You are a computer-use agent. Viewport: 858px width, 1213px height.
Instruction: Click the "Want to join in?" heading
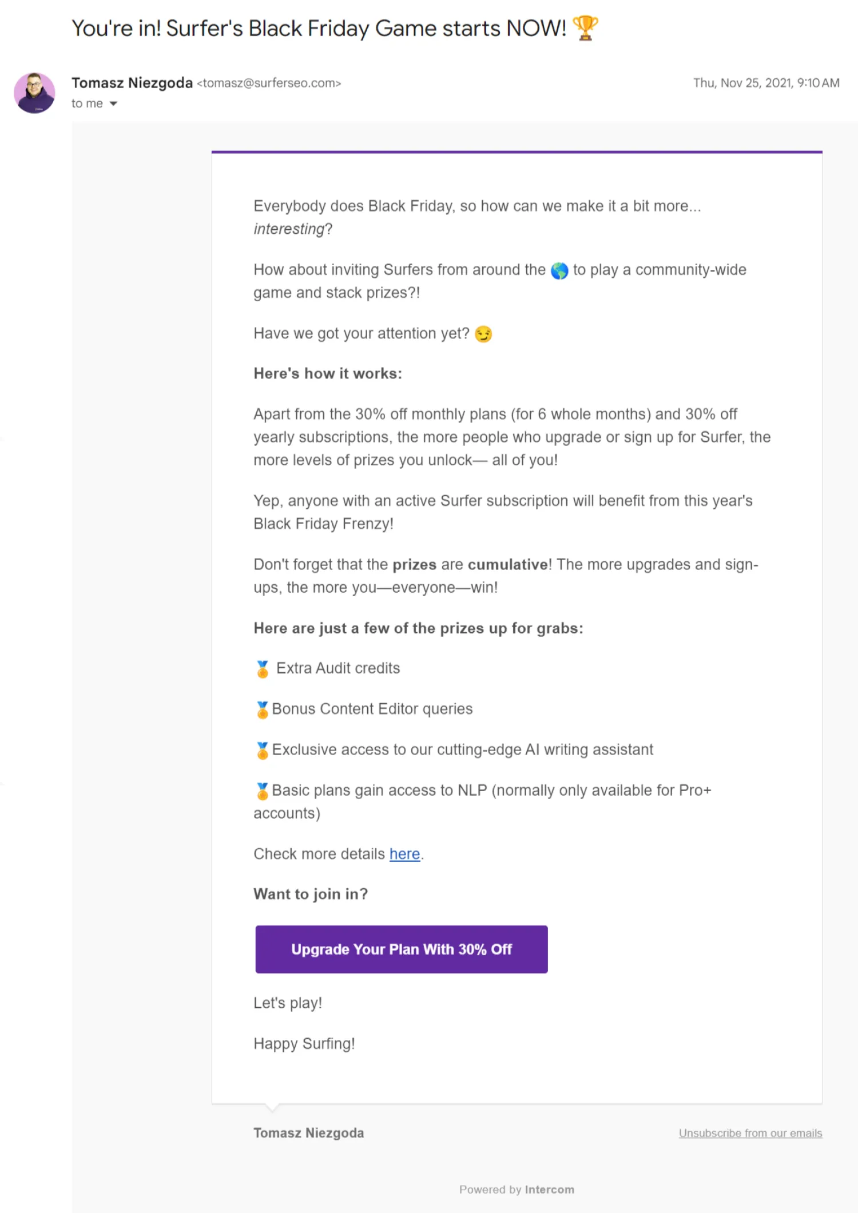311,894
